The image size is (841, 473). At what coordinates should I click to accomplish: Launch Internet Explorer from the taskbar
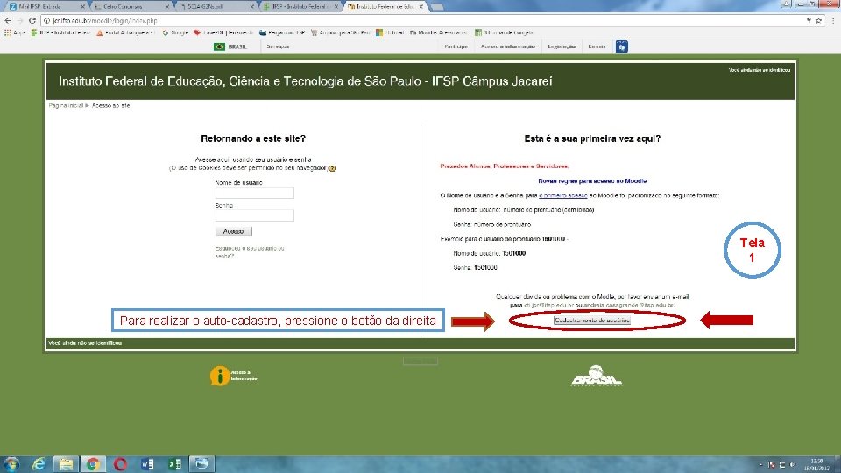pos(39,464)
